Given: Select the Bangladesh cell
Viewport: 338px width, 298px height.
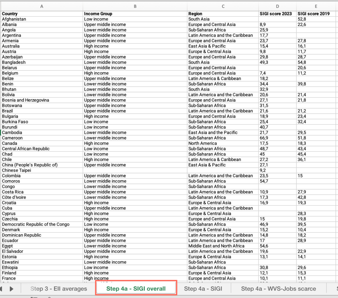Looking at the screenshot, I should point(42,62).
